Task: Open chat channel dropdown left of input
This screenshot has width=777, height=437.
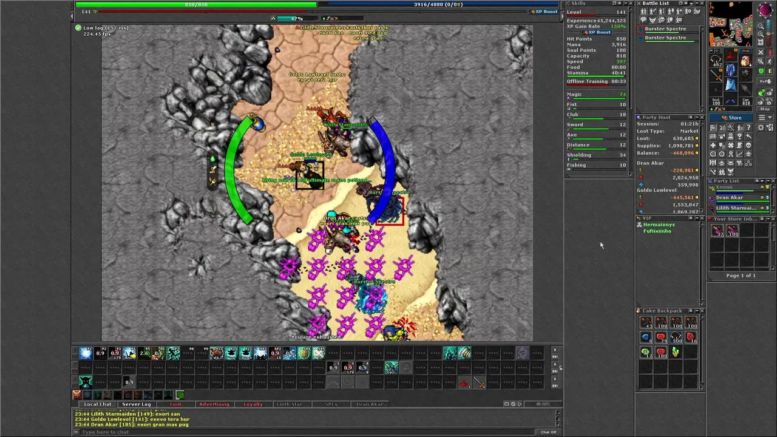Action: click(76, 432)
